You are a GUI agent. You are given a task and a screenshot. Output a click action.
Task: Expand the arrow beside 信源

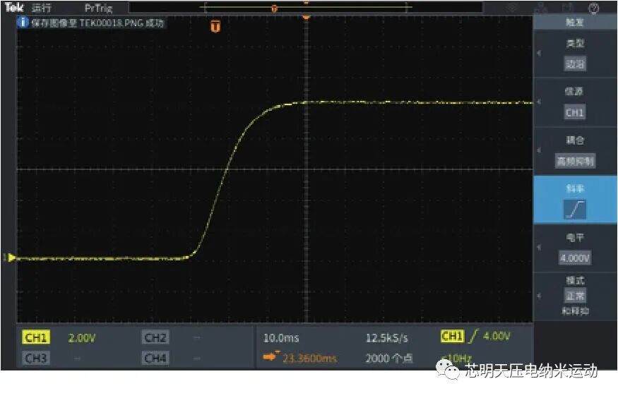click(x=539, y=102)
